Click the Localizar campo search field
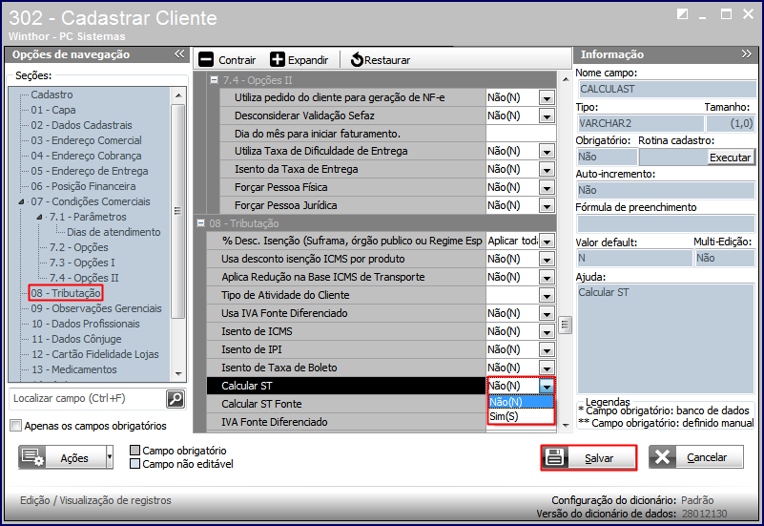 click(x=88, y=399)
